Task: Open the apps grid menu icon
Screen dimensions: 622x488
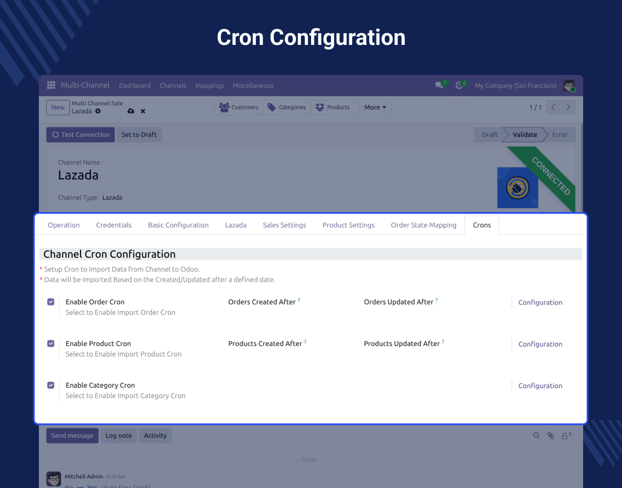Action: [51, 85]
